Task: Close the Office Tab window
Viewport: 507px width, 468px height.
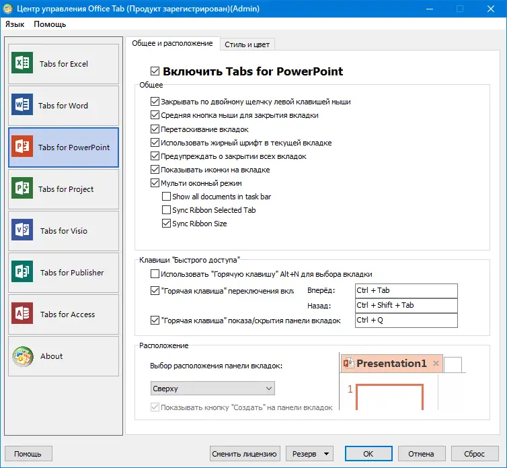Action: pos(491,9)
